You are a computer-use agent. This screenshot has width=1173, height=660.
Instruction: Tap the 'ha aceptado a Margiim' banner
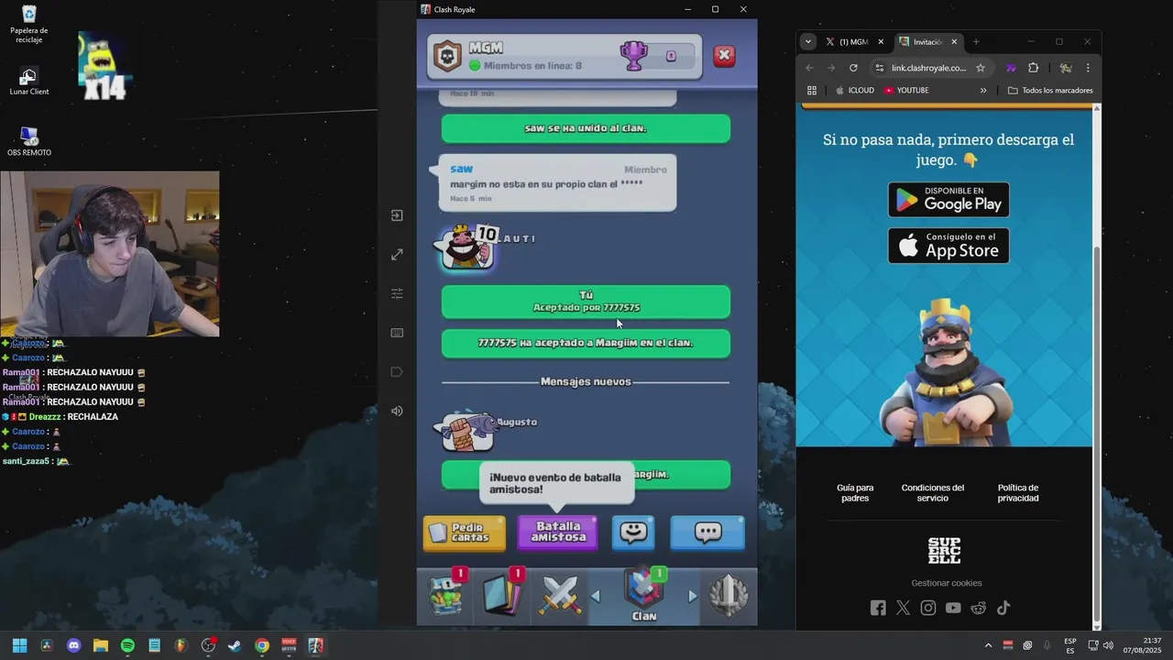(586, 343)
